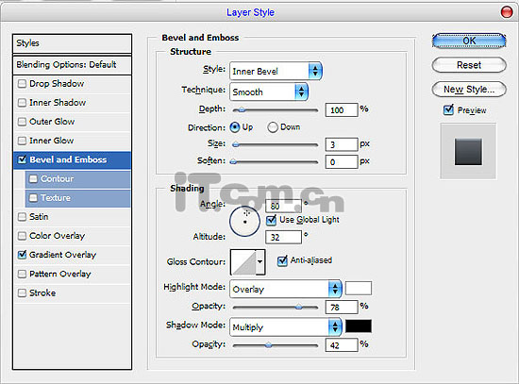Toggle the Preview checkbox
This screenshot has width=519, height=384.
click(x=448, y=109)
